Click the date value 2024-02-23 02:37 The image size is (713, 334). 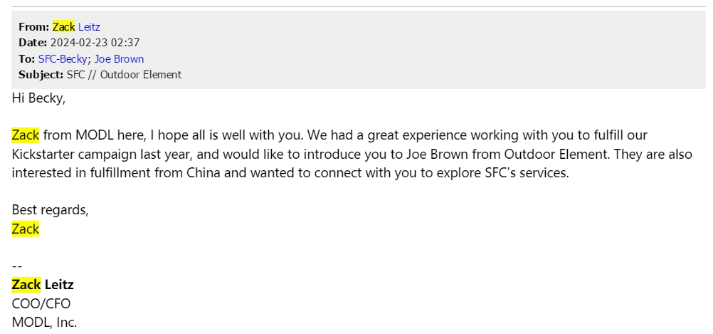click(x=95, y=43)
